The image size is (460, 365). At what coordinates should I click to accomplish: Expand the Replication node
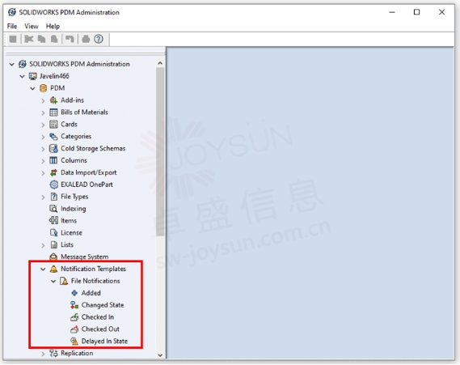pos(43,354)
